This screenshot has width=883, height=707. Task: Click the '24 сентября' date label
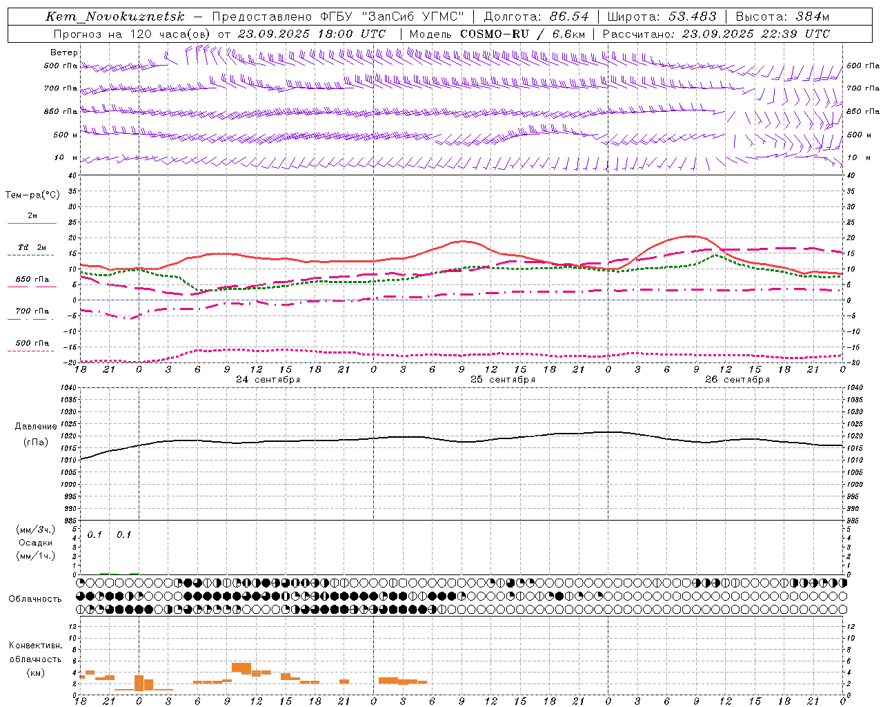point(268,380)
